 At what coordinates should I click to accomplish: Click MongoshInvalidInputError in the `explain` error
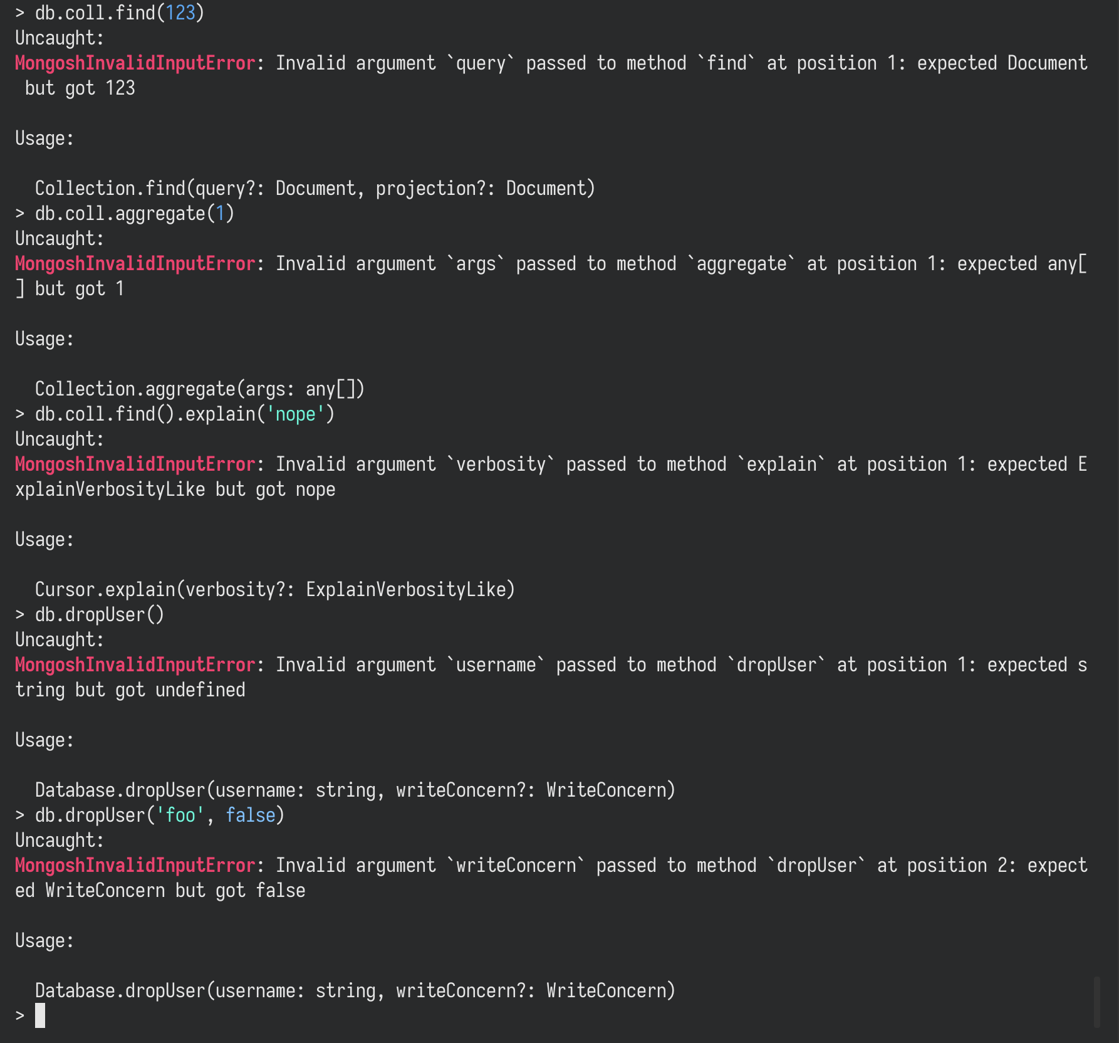[x=135, y=464]
